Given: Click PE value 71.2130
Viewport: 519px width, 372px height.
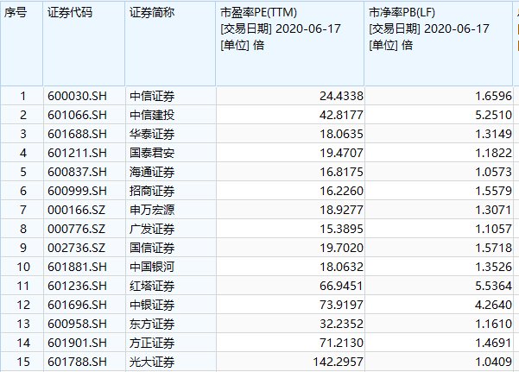Looking at the screenshot, I should 341,343.
